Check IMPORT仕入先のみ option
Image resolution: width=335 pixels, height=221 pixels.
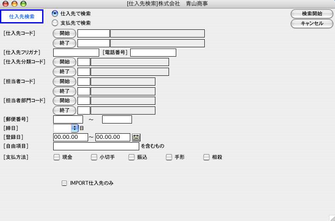pyautogui.click(x=64, y=183)
